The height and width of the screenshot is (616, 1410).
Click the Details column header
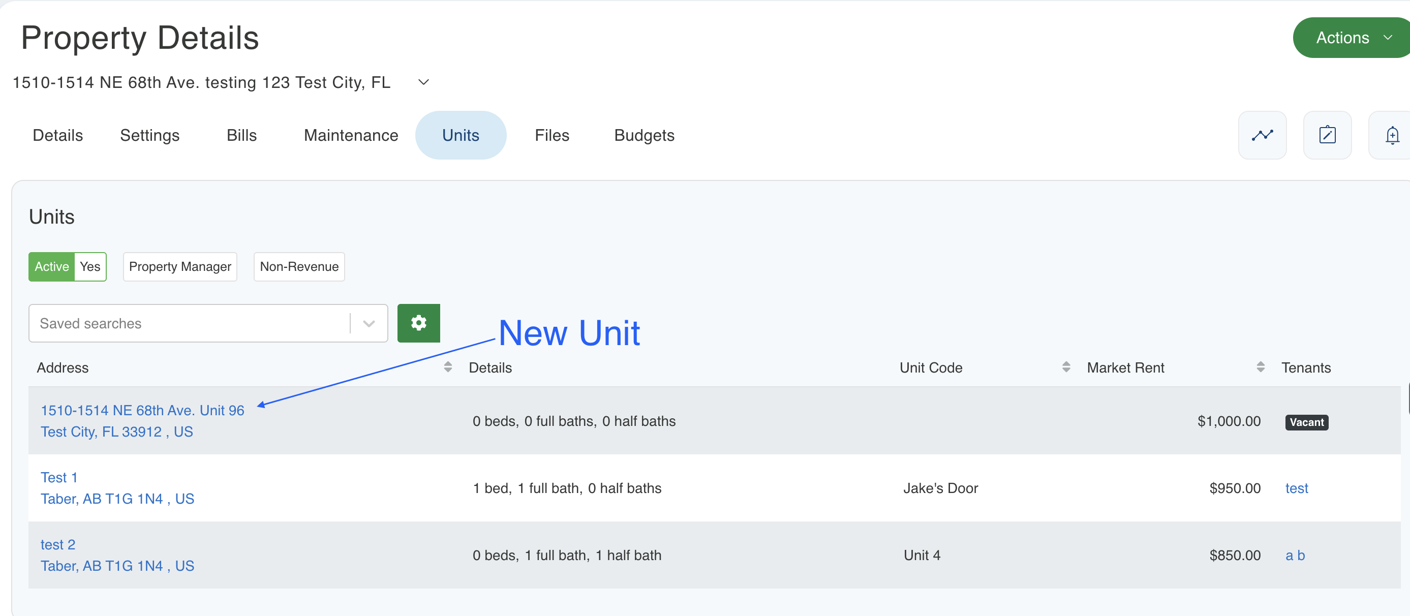tap(490, 367)
